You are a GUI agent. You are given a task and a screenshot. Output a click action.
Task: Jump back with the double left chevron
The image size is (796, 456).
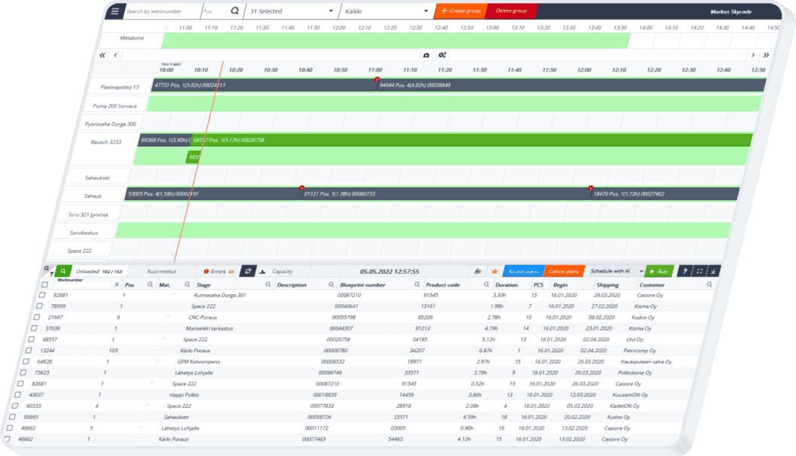(x=103, y=55)
